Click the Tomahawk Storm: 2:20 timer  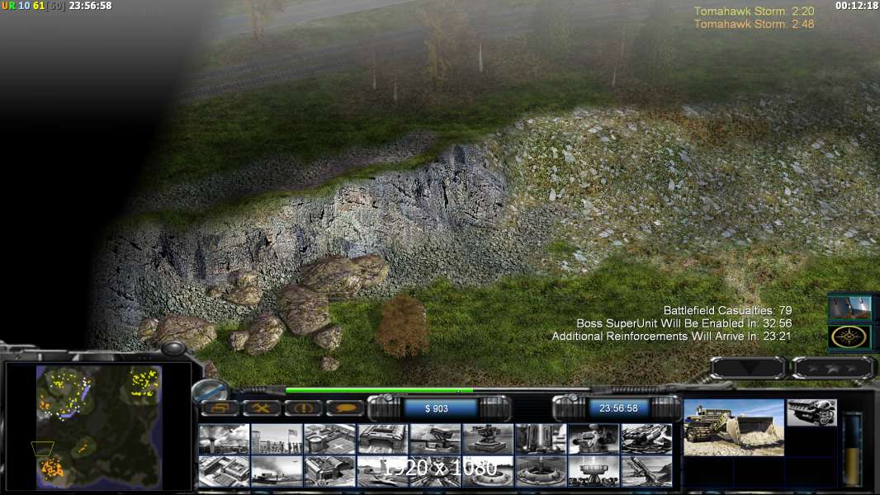click(754, 12)
